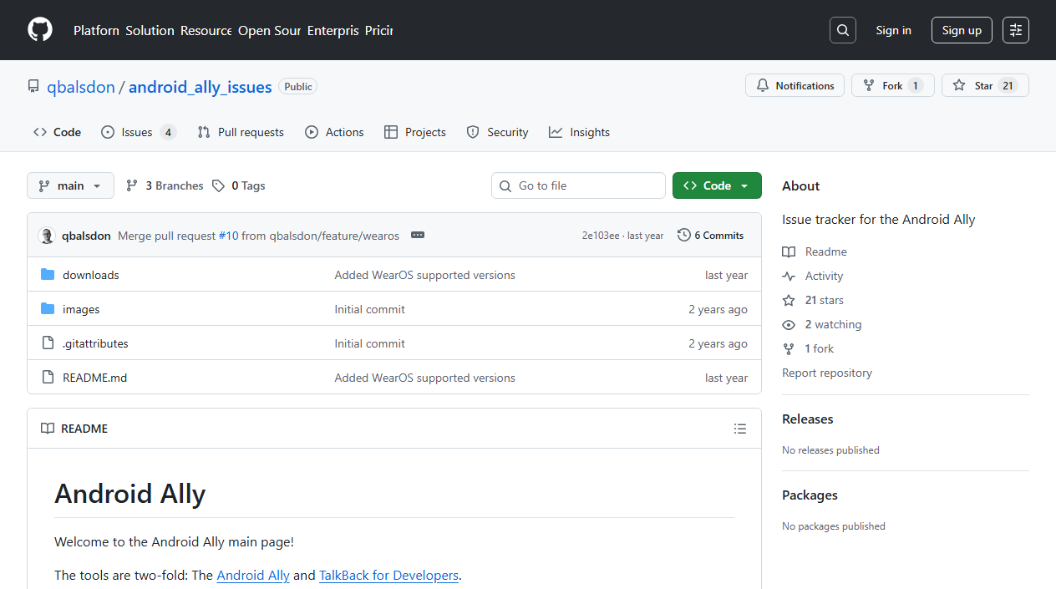Open the images folder

tap(81, 309)
